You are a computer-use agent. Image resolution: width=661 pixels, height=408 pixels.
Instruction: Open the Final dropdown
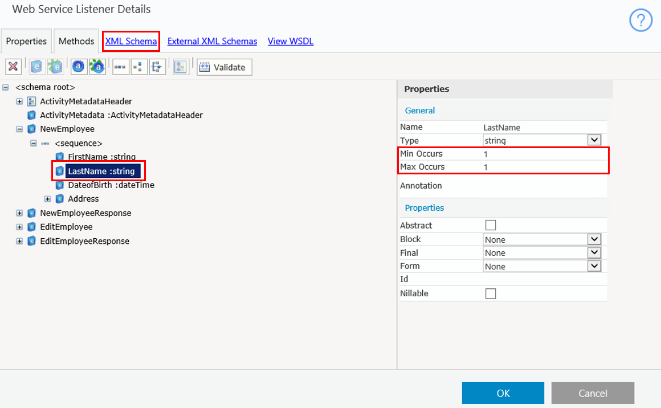coord(594,252)
